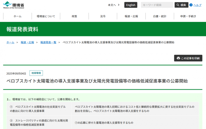Open the 申請・手続き navigation item
Viewport: 206px width, 129px height.
[x=188, y=16]
